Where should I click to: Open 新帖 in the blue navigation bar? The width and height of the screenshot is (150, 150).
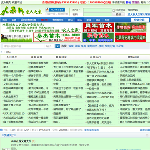(x=70, y=20)
